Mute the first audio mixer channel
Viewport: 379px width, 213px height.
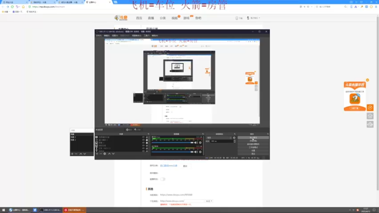pyautogui.click(x=196, y=143)
